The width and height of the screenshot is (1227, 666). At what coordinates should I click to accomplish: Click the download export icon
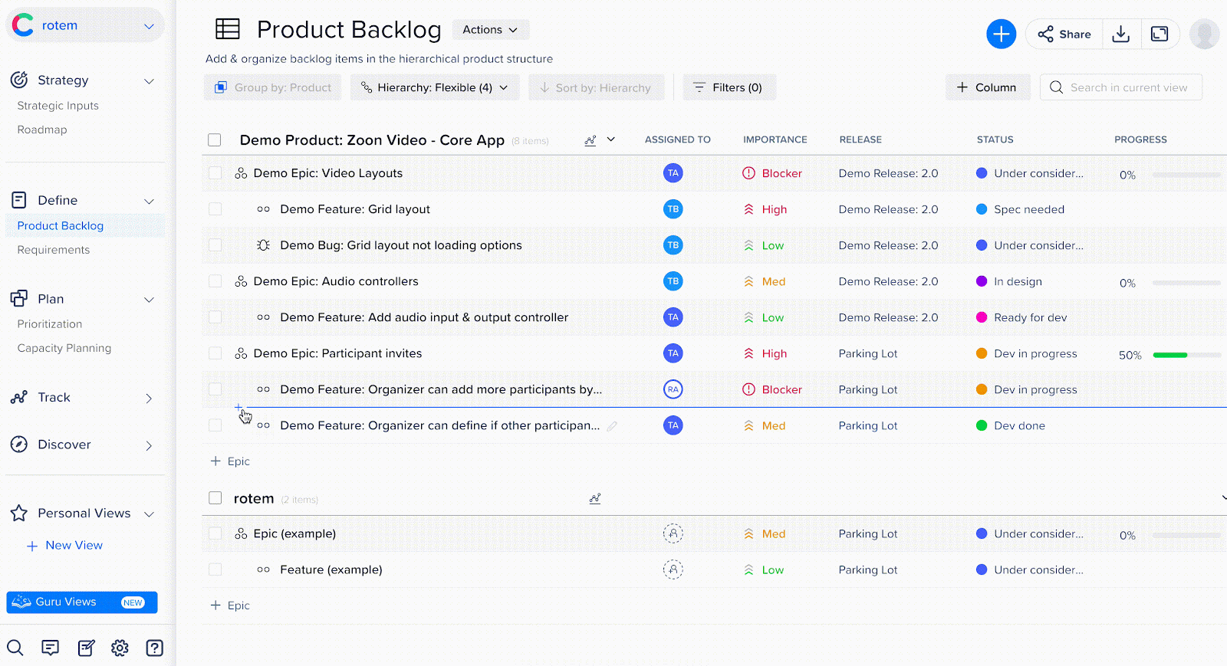tap(1120, 34)
